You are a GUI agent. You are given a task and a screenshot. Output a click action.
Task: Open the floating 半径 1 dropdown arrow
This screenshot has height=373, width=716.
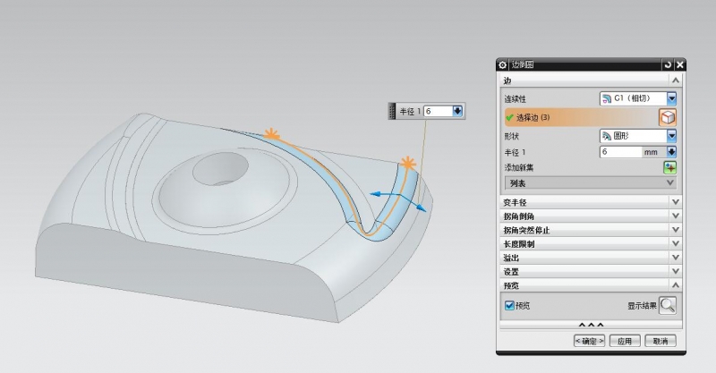coord(458,111)
